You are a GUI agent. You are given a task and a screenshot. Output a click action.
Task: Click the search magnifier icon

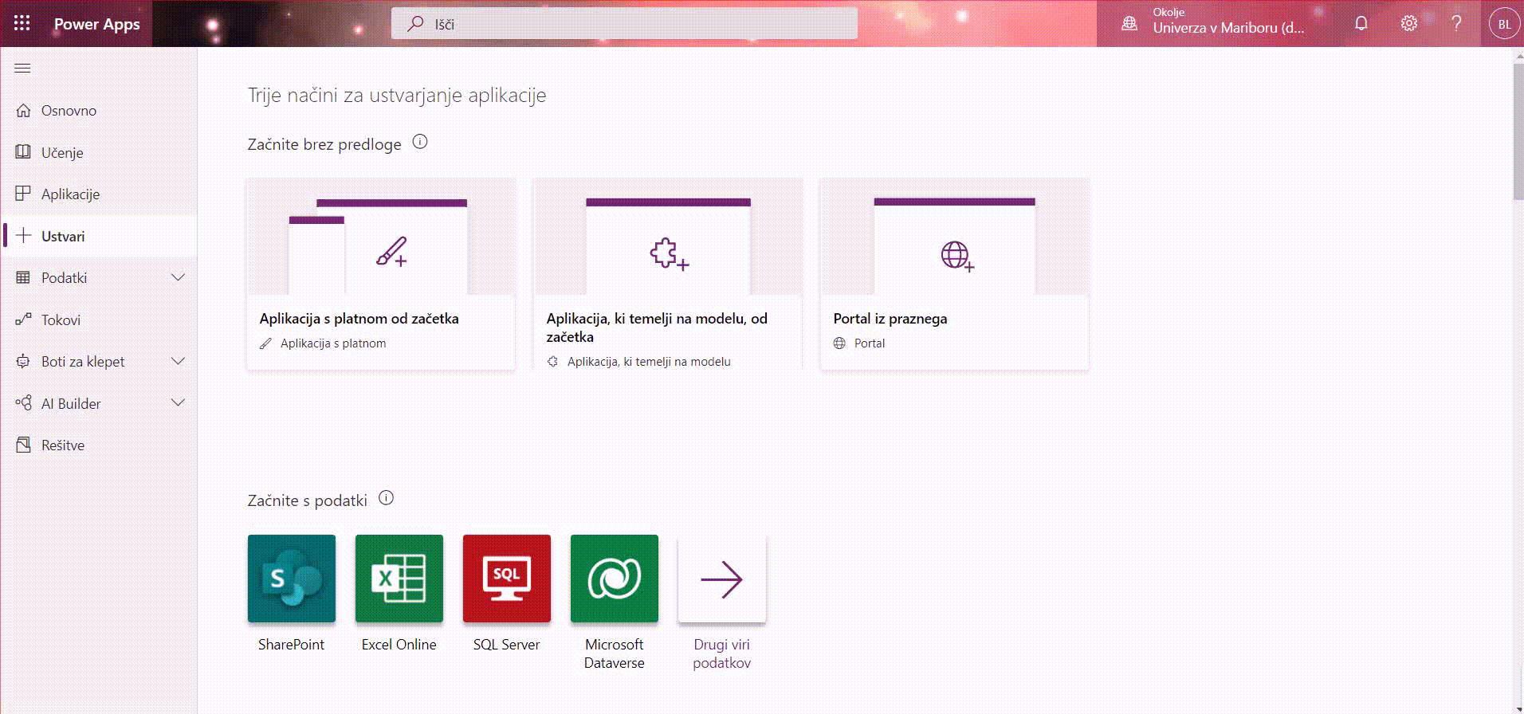(415, 24)
